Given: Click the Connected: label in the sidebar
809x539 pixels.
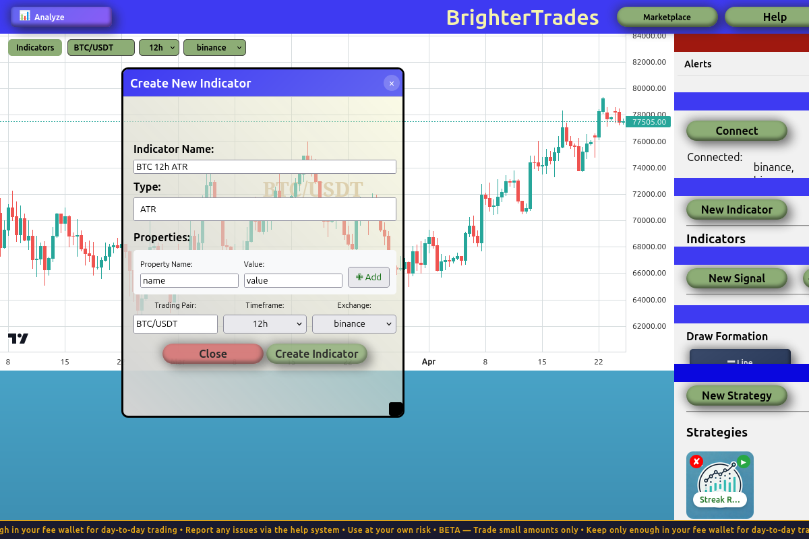Looking at the screenshot, I should pos(715,157).
